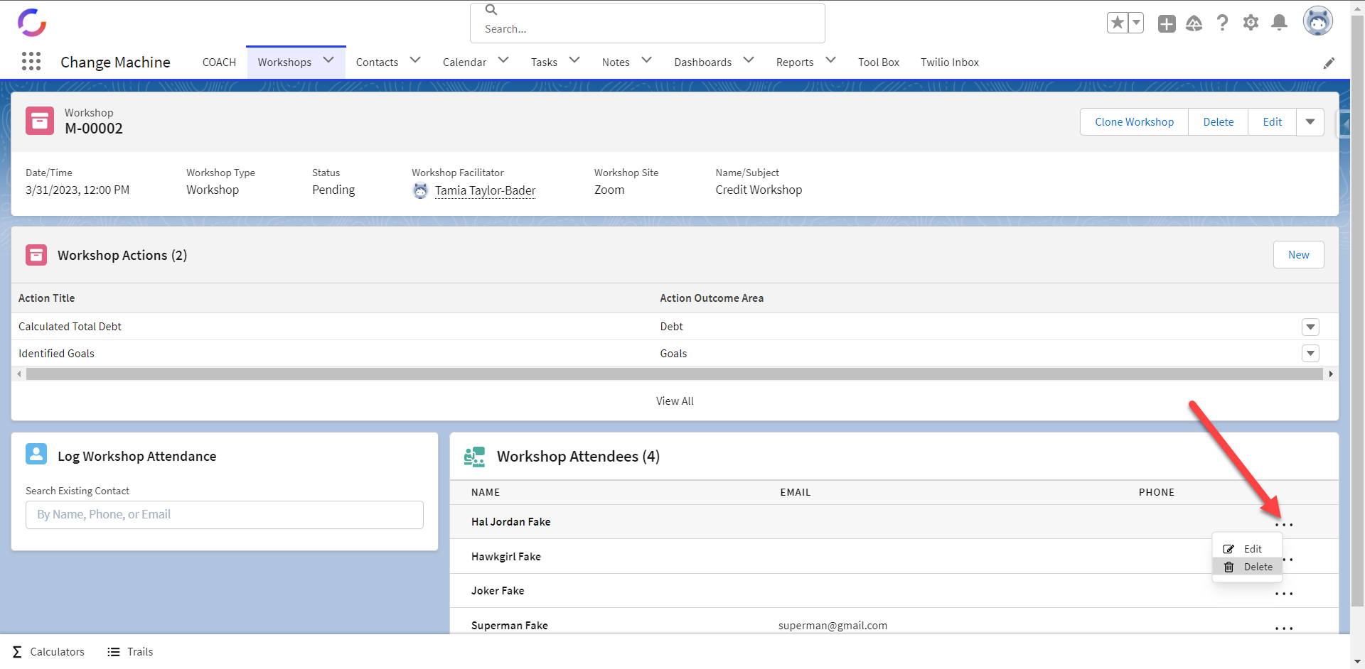The width and height of the screenshot is (1365, 669).
Task: Open the Superman Fake row menu
Action: [x=1284, y=629]
